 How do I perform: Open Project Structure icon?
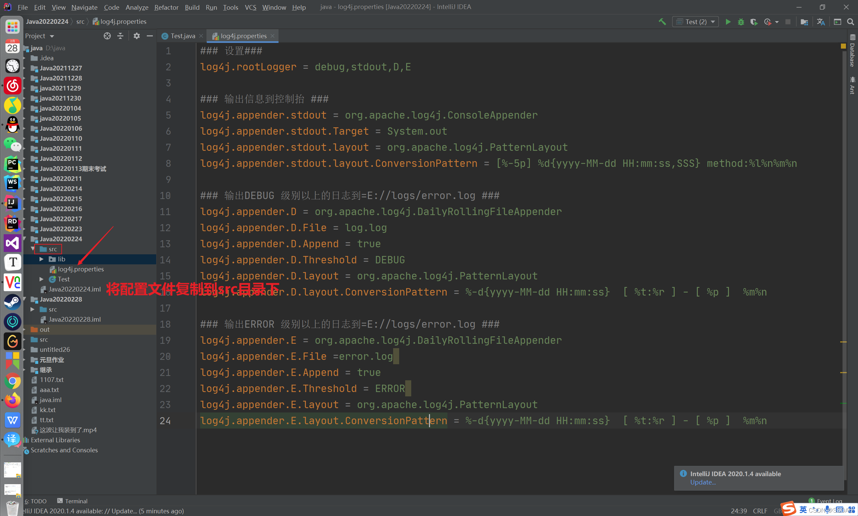pos(804,21)
